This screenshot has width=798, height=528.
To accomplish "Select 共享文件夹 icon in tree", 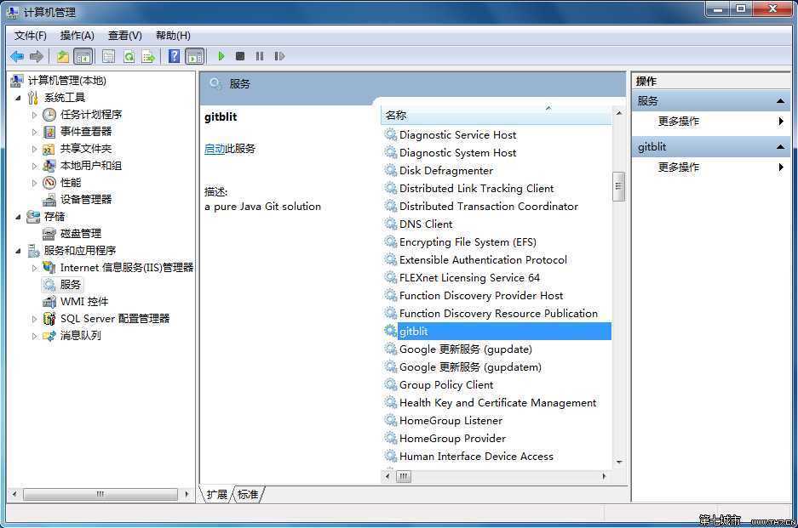I will coord(49,149).
